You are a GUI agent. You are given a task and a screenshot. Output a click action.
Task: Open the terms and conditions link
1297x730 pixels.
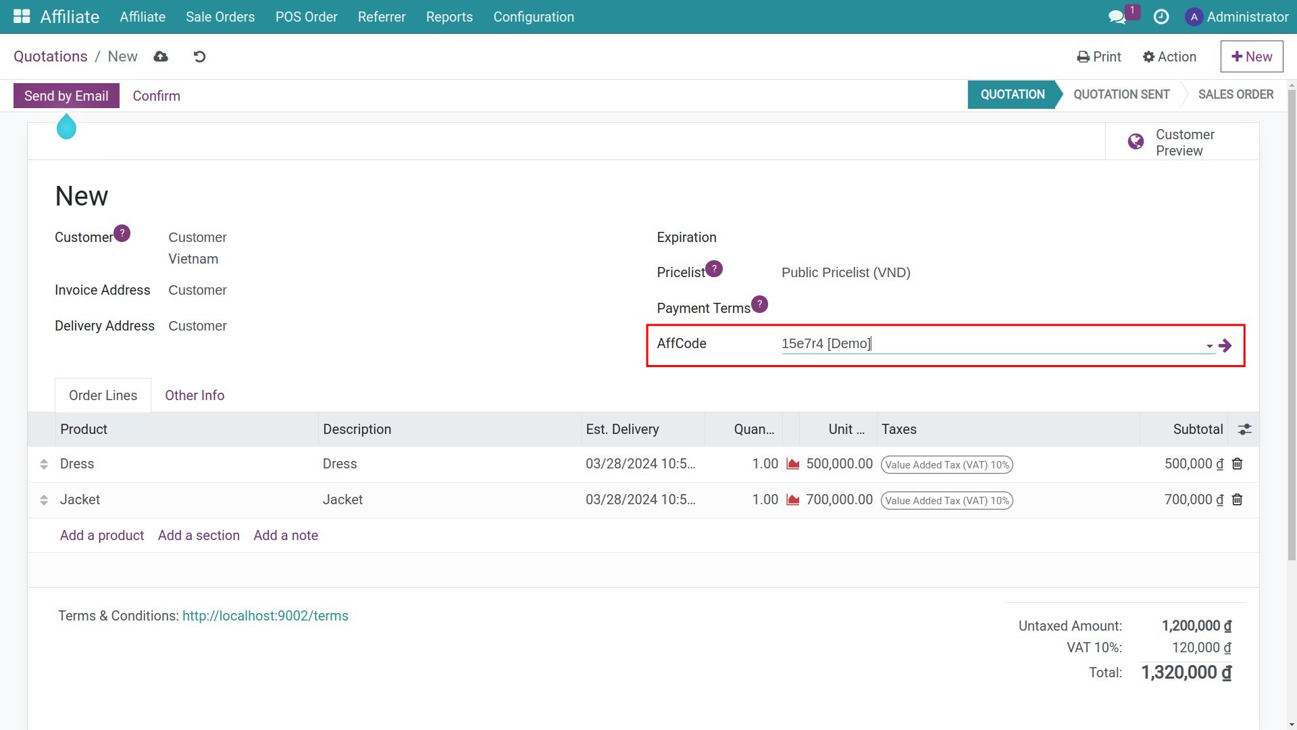pos(265,616)
